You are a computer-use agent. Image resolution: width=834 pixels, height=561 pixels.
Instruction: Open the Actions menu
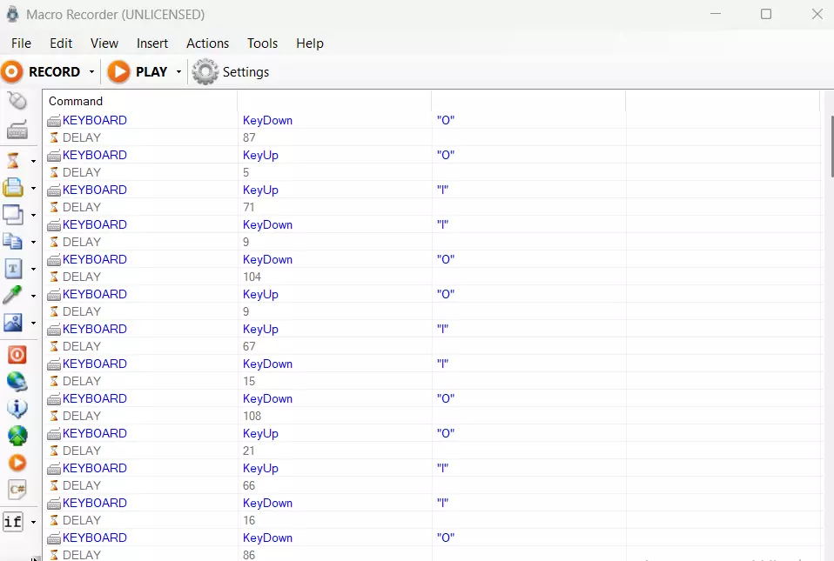click(207, 43)
